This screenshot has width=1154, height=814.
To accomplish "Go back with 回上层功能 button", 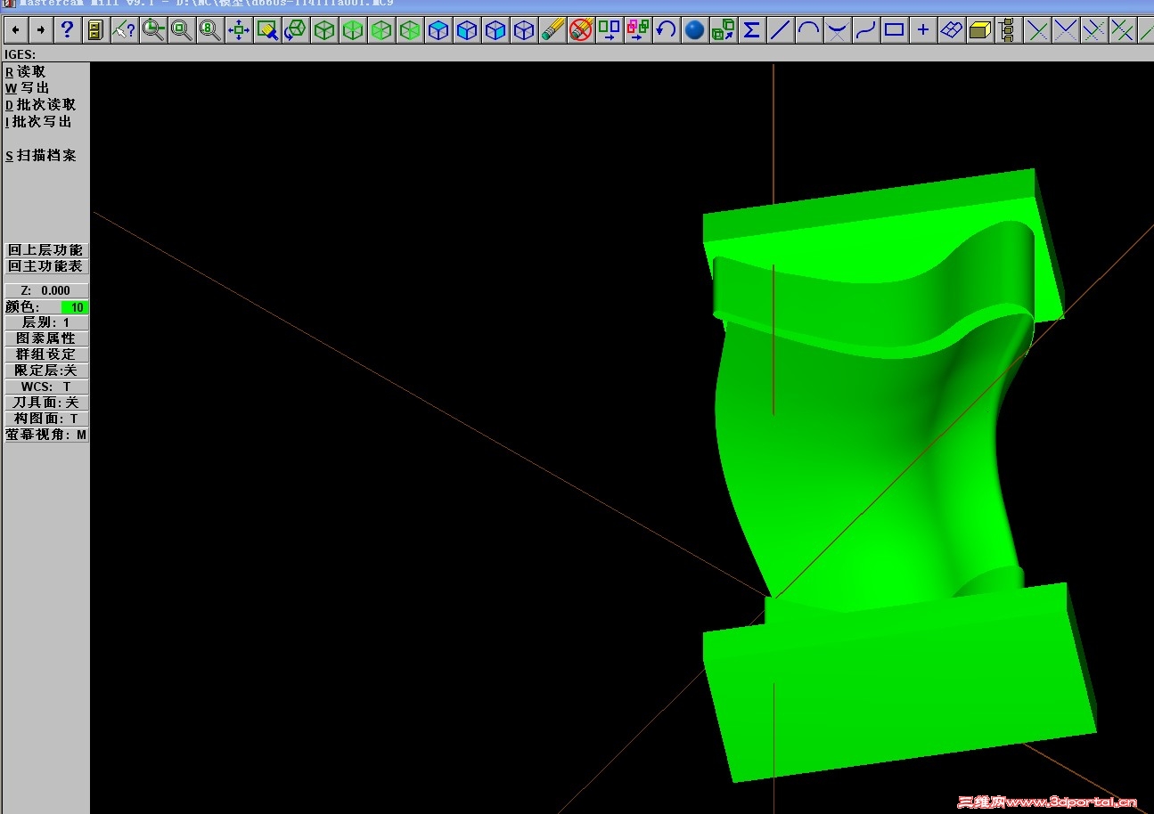I will pos(46,250).
